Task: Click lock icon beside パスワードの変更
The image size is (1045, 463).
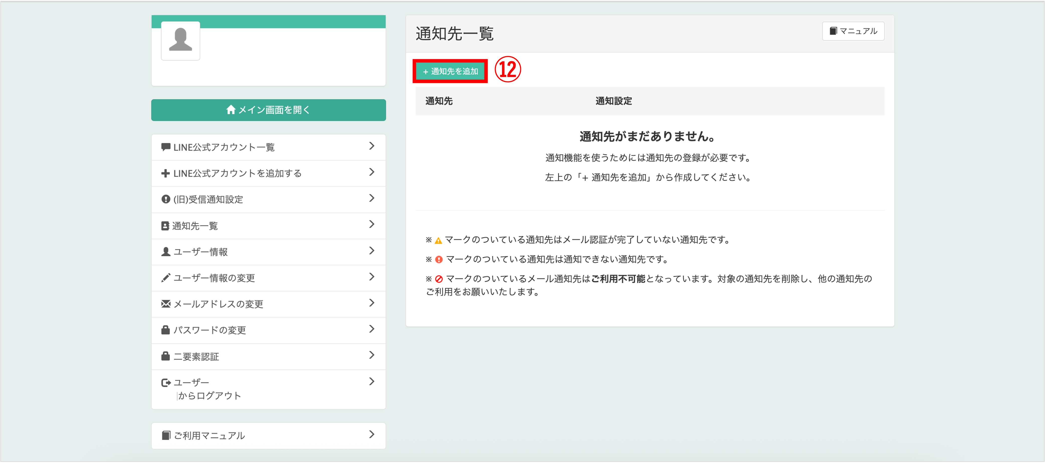Action: 165,330
